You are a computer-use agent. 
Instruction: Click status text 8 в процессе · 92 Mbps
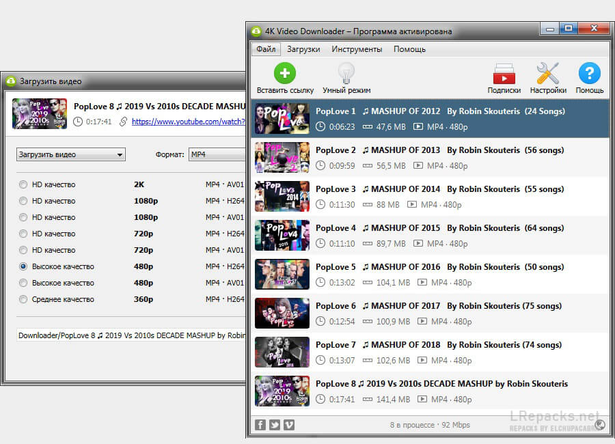[430, 425]
